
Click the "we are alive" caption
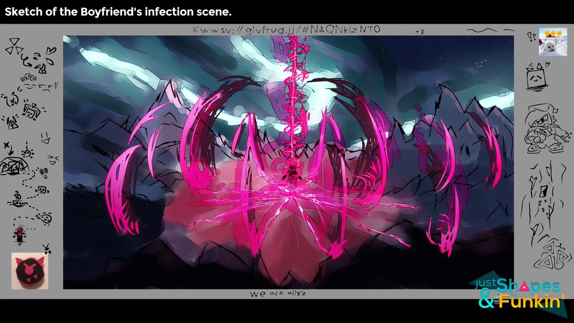pos(278,294)
